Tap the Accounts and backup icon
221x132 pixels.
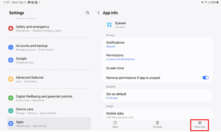coord(11,47)
